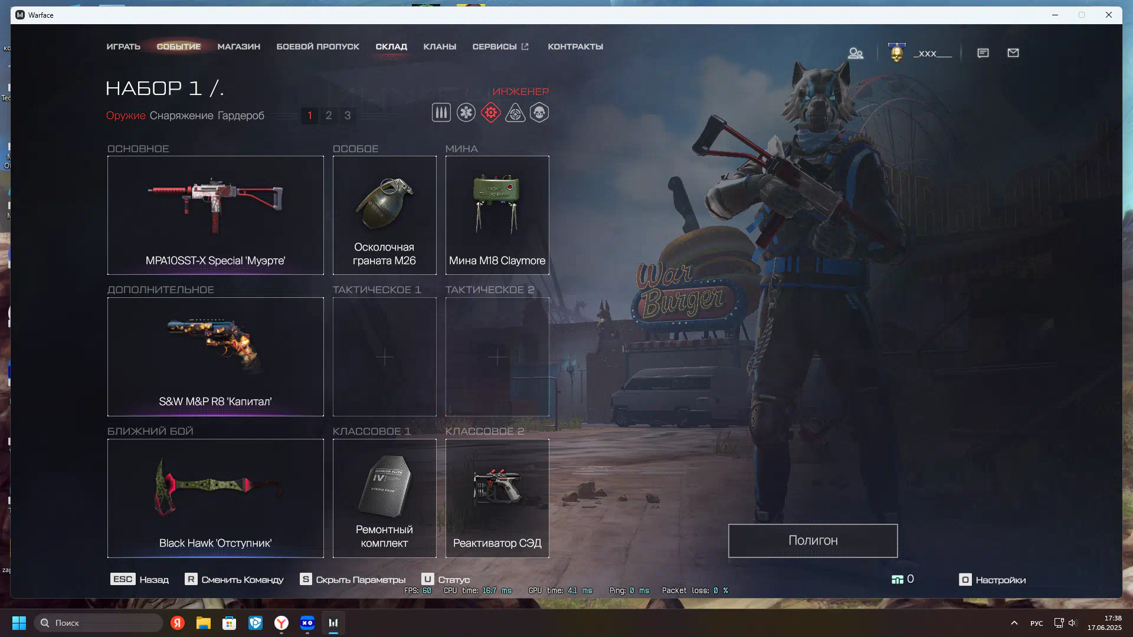Image resolution: width=1133 pixels, height=637 pixels.
Task: Select the Осколочная граната M26 slot
Action: click(x=384, y=215)
